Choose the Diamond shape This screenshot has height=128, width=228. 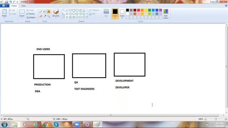pos(67,14)
